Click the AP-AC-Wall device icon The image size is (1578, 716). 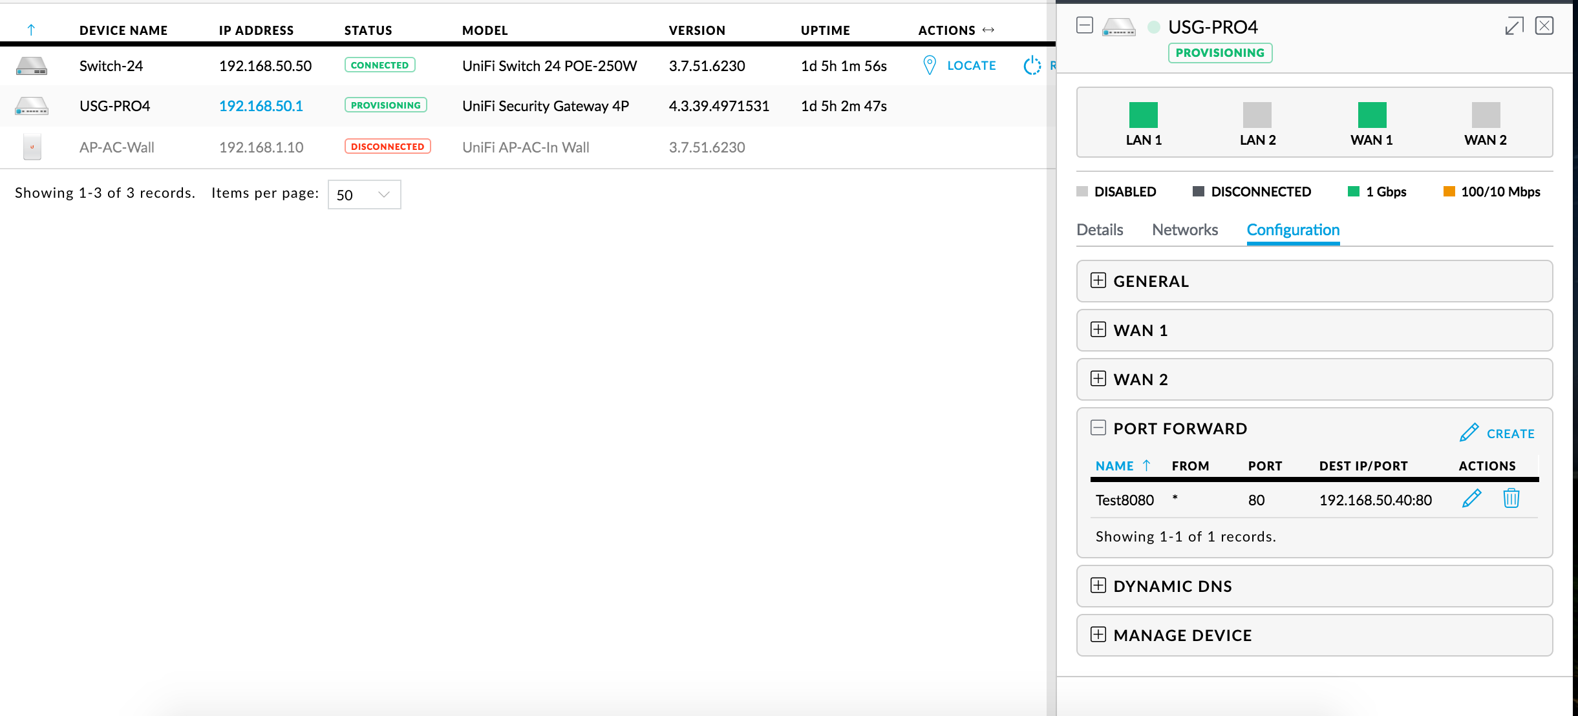pos(32,147)
